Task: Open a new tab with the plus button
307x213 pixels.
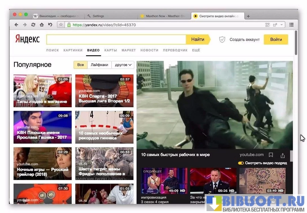Action: click(248, 16)
